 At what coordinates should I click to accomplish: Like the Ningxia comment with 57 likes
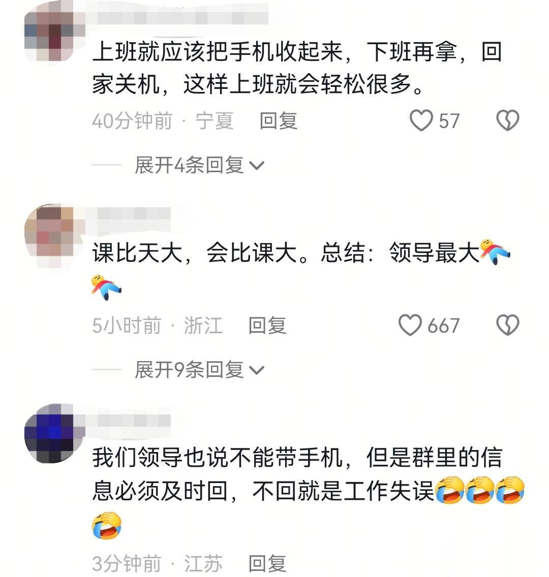pyautogui.click(x=421, y=120)
